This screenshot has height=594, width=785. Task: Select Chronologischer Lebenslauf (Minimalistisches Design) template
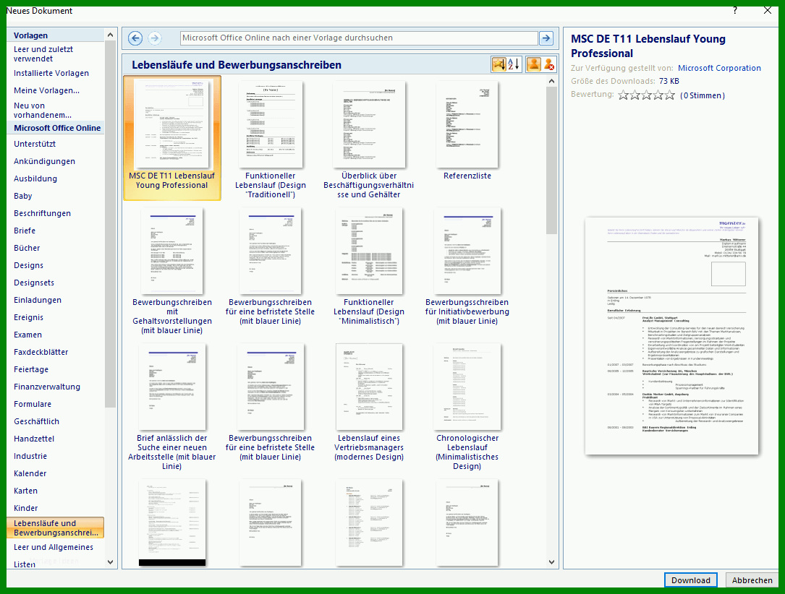pyautogui.click(x=467, y=406)
